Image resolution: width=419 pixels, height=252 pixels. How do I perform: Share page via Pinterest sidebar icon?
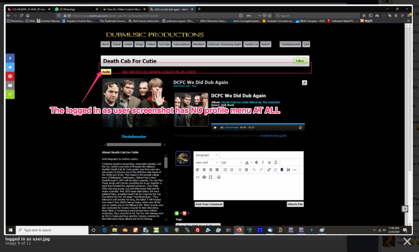pyautogui.click(x=10, y=77)
